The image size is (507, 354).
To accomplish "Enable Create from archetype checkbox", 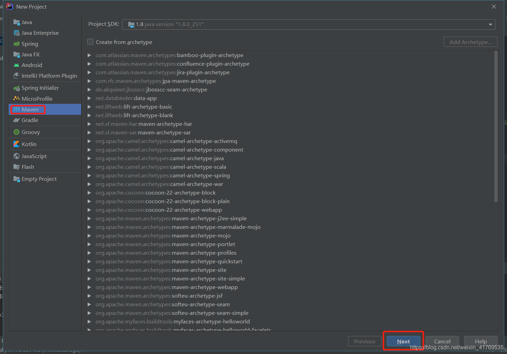I will pyautogui.click(x=90, y=42).
